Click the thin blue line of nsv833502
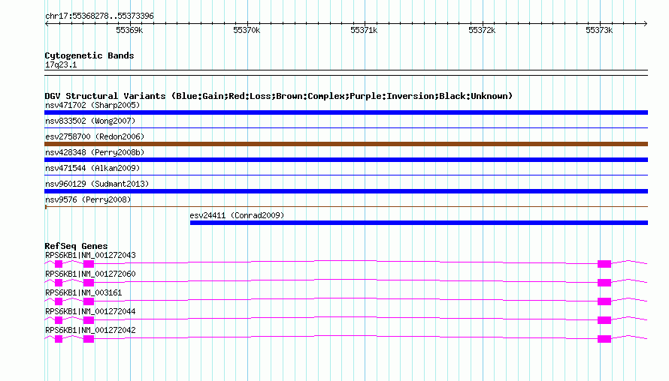This screenshot has width=669, height=381. point(346,127)
